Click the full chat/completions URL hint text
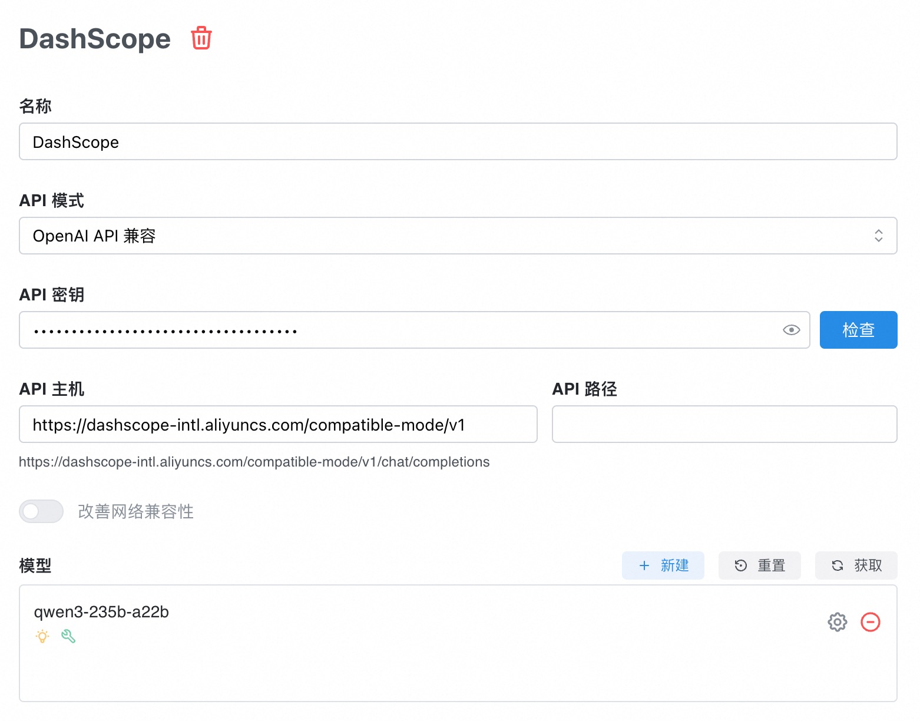The image size is (920, 721). point(254,462)
